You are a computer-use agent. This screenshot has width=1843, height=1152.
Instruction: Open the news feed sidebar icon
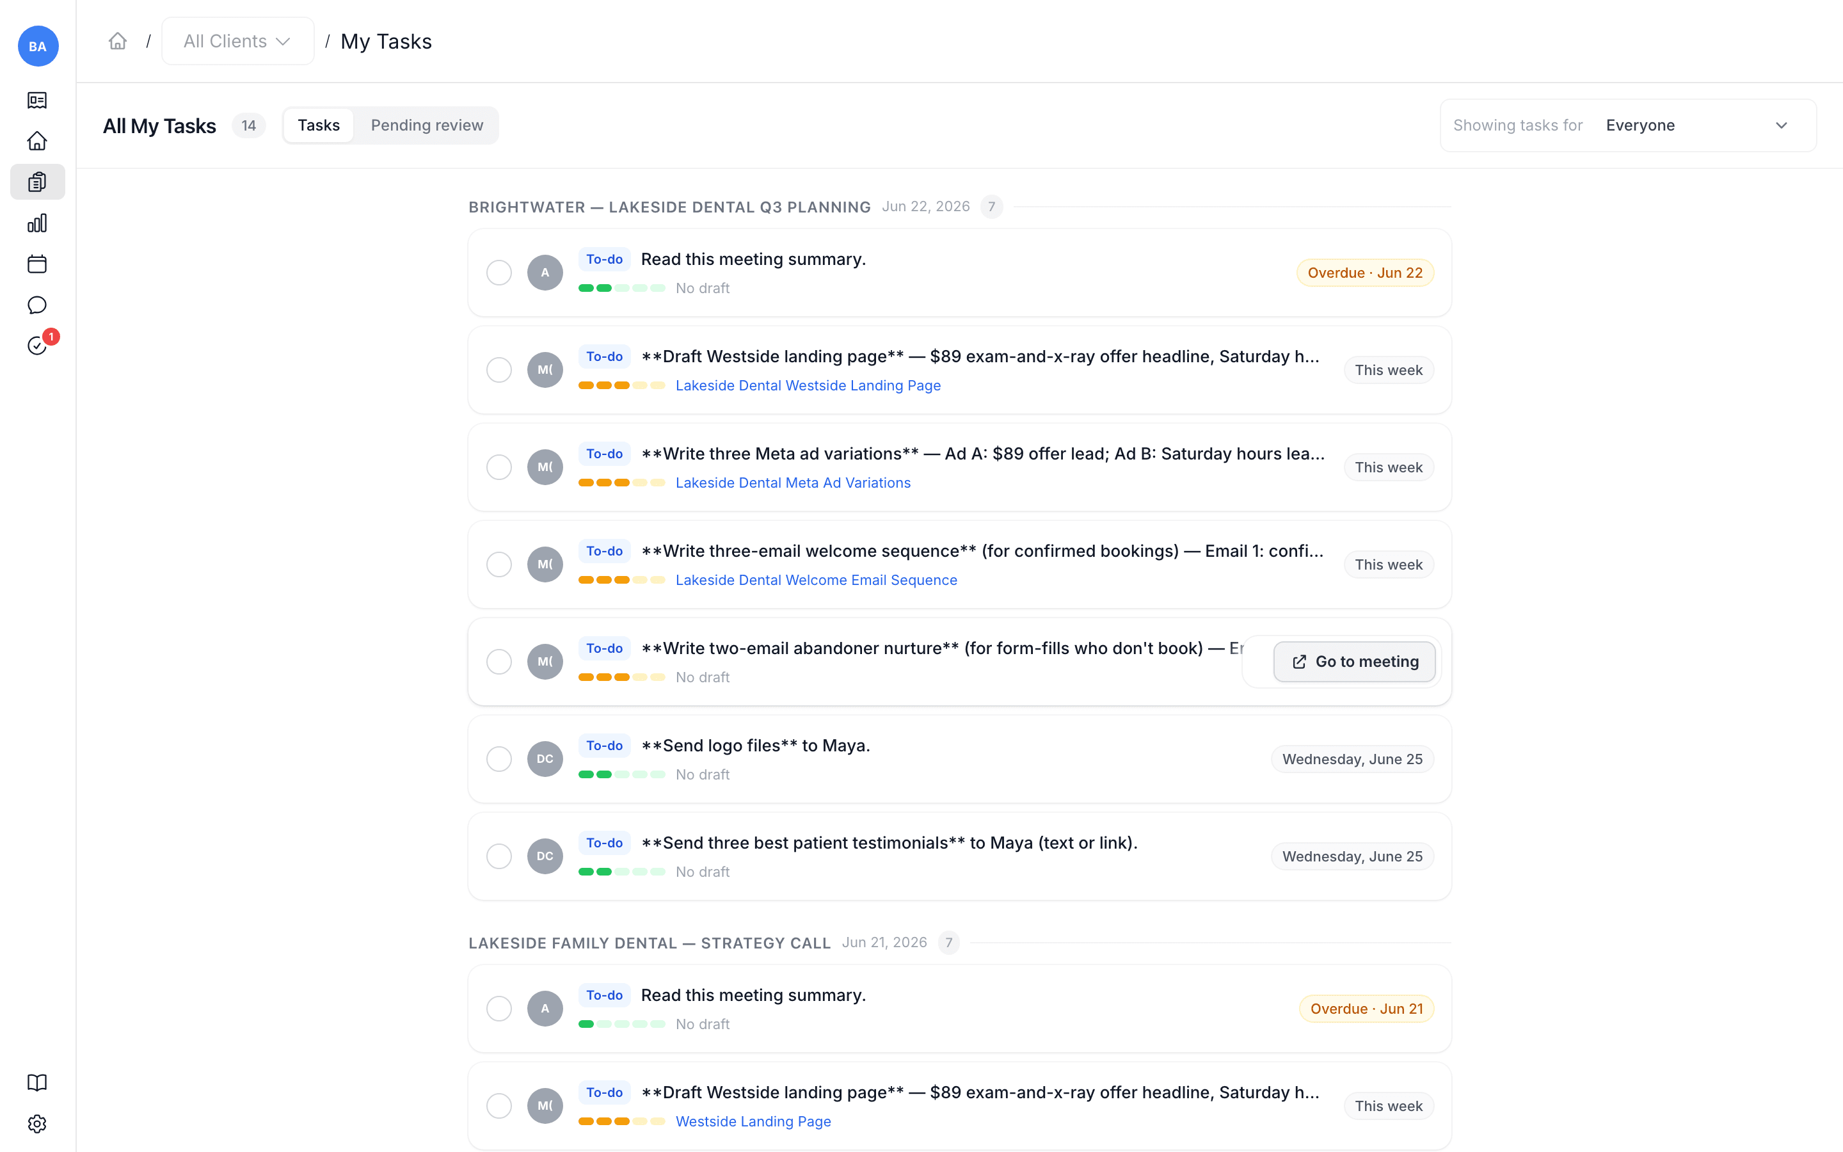[x=37, y=100]
